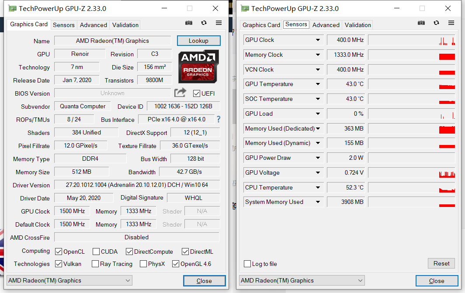Viewport: 465px width, 293px height.
Task: Toggle the UEFI checkbox
Action: click(196, 93)
